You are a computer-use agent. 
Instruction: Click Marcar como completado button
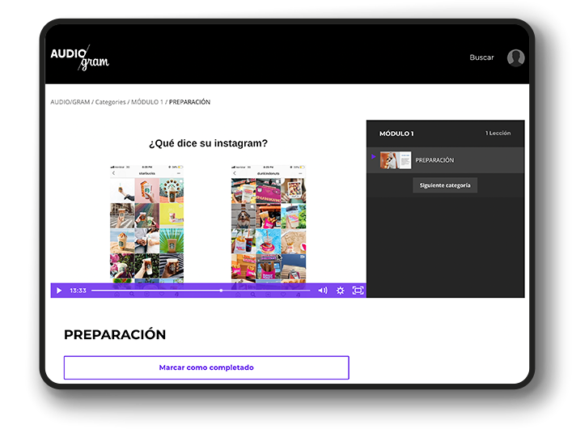coord(206,367)
